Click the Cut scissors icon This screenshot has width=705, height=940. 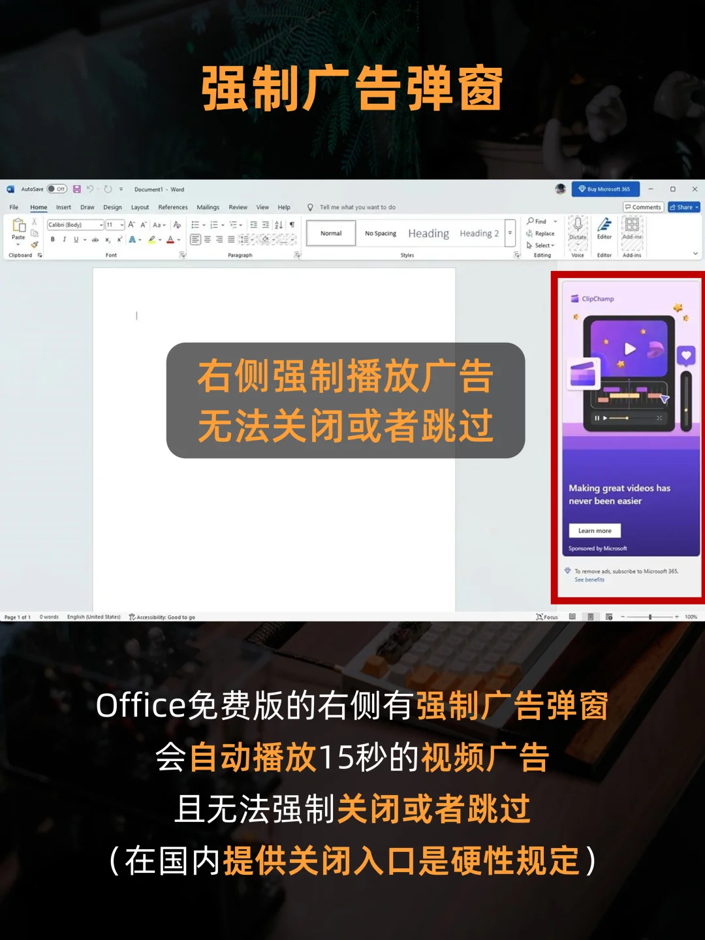pos(34,222)
